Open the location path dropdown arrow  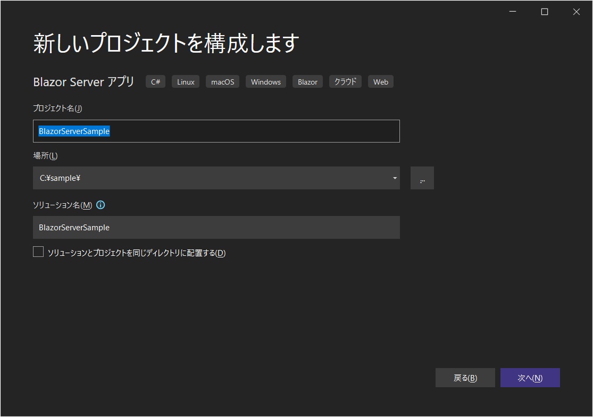(395, 178)
